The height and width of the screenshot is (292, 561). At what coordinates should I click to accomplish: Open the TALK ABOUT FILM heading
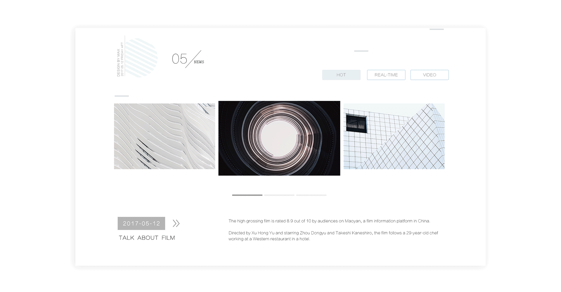tap(147, 238)
